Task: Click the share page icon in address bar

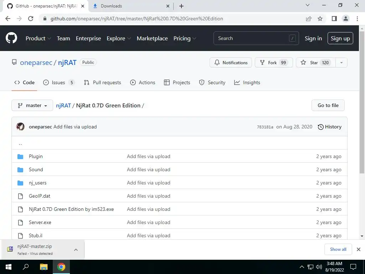Action: [x=309, y=19]
